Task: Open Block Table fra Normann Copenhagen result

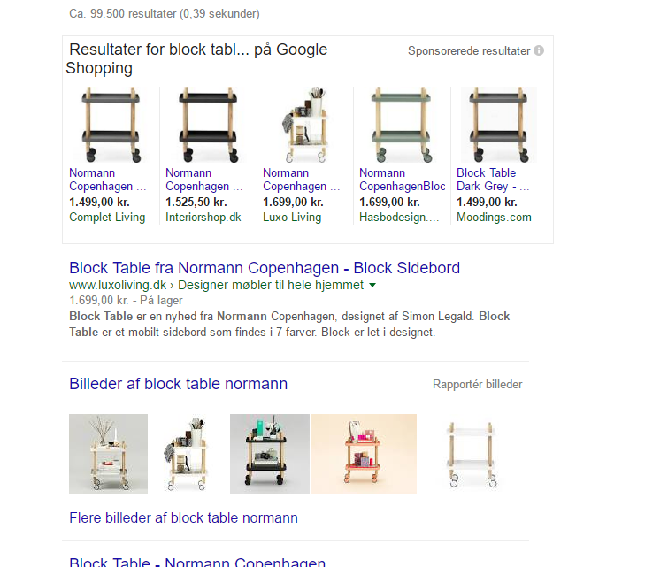Action: tap(265, 268)
